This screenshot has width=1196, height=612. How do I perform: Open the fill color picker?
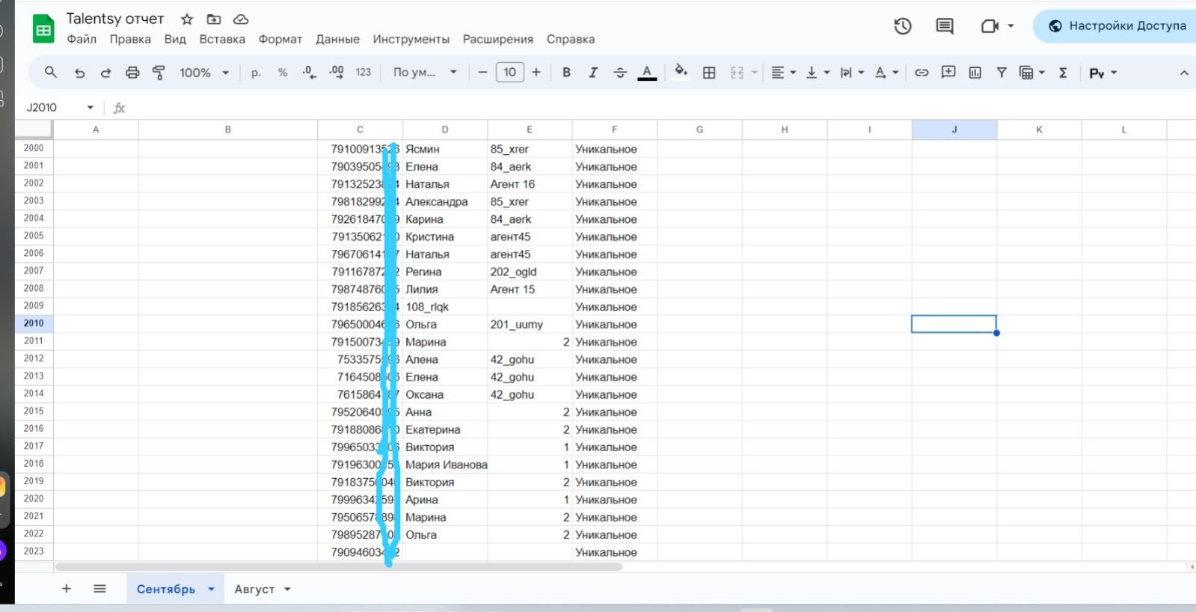click(681, 73)
